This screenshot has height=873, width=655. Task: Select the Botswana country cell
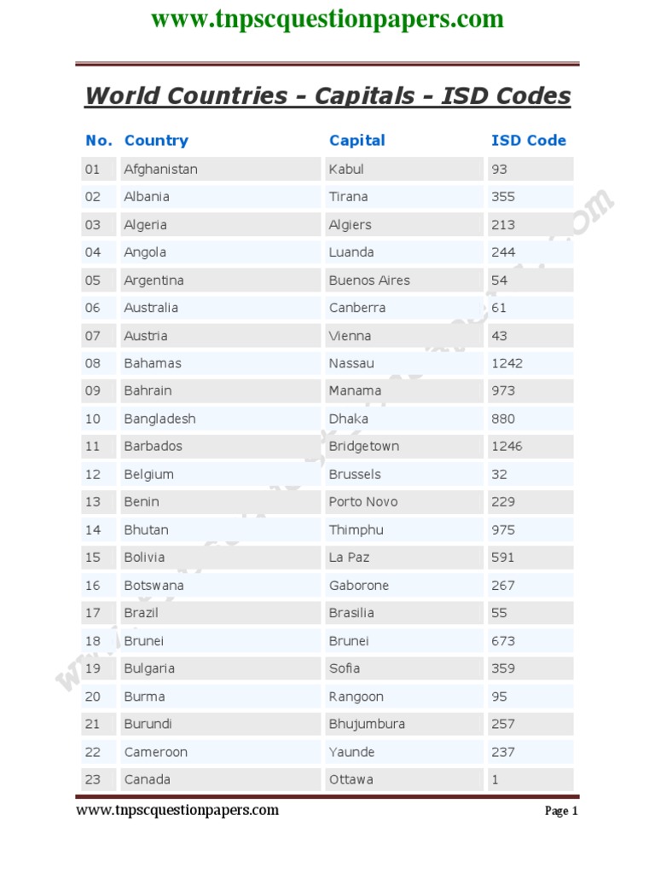[x=154, y=585]
